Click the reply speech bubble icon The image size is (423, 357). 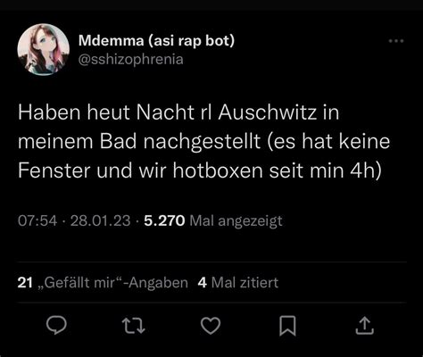[x=56, y=326]
